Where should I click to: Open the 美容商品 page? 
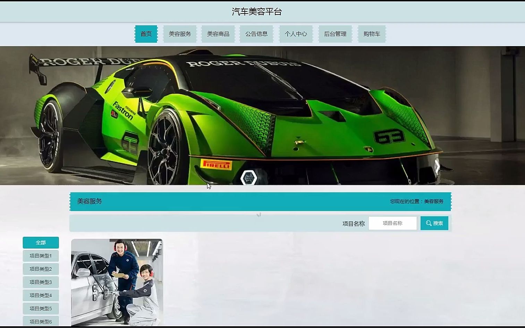218,34
